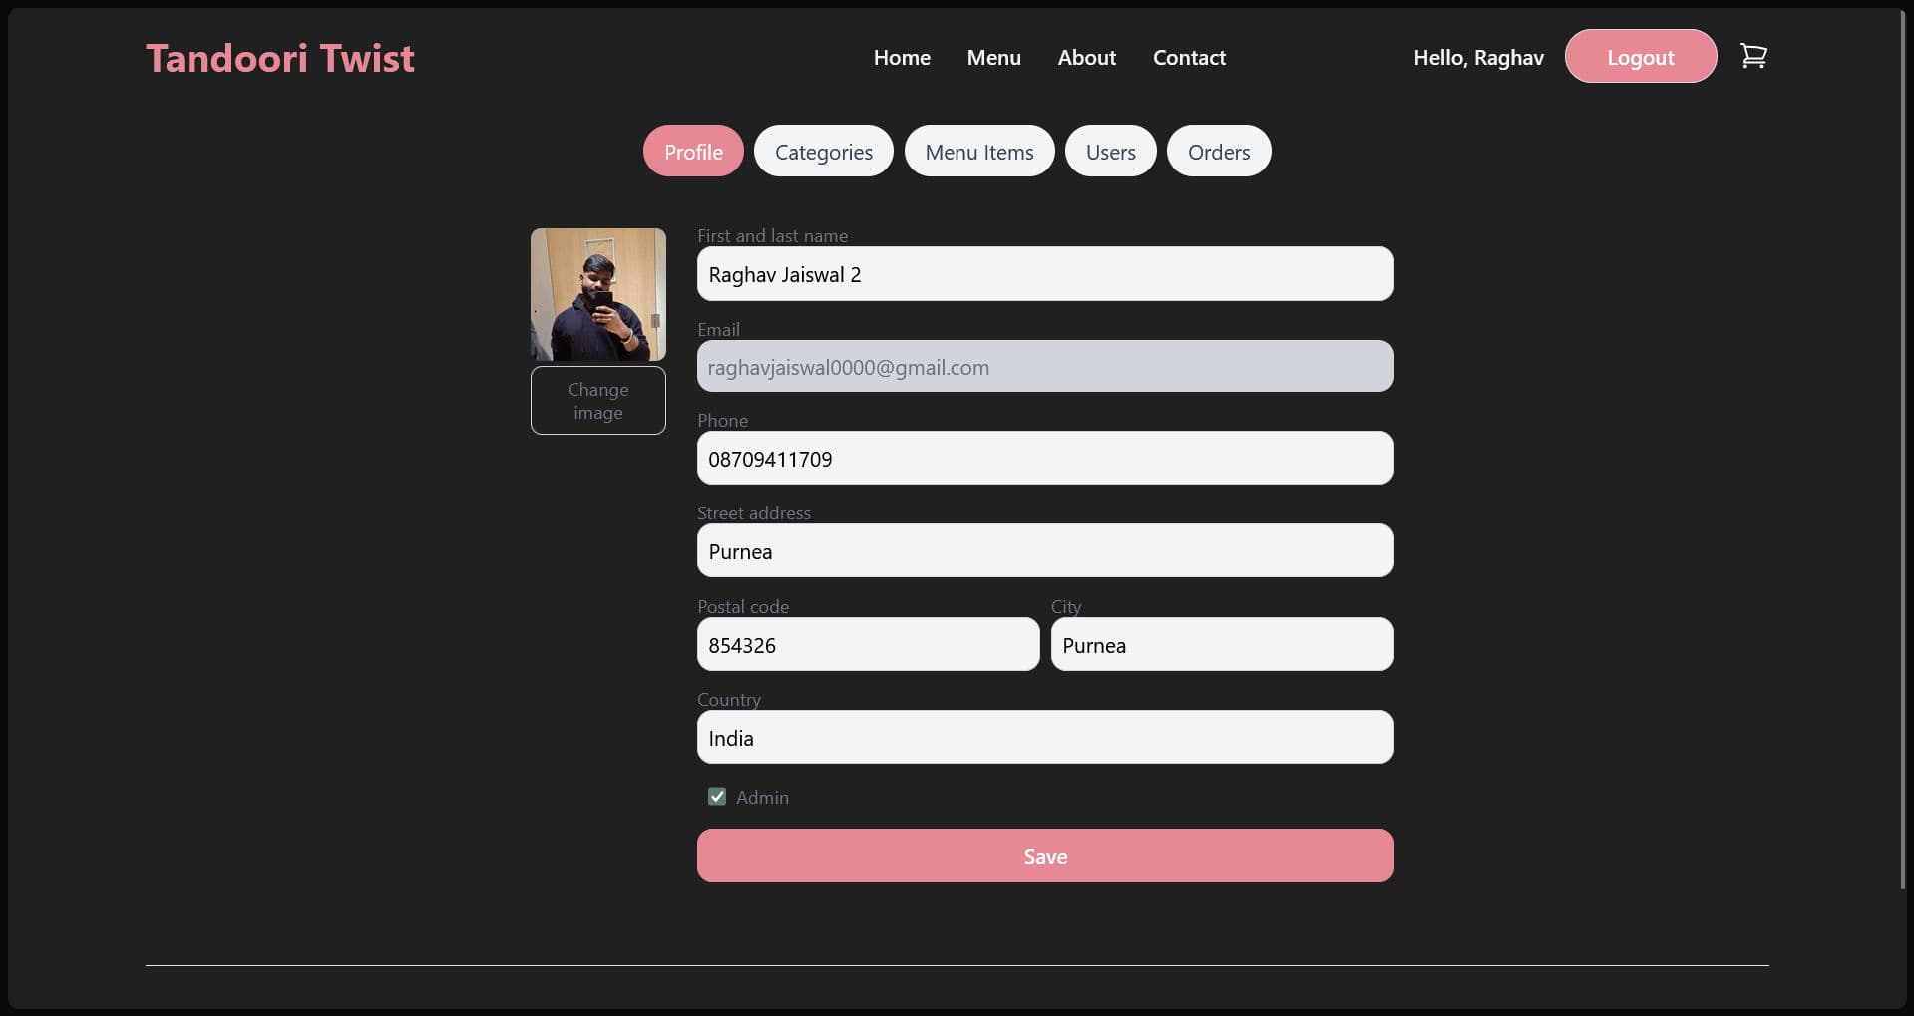Screen dimensions: 1914x1016
Task: Go to the Profile tab
Action: click(692, 151)
